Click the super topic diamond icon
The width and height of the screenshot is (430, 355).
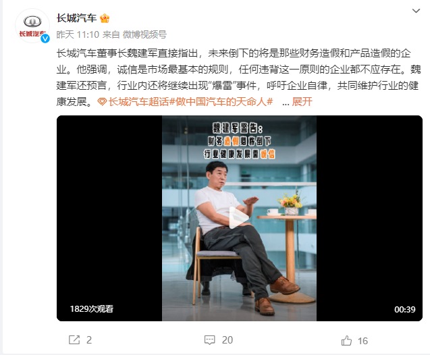pos(103,103)
